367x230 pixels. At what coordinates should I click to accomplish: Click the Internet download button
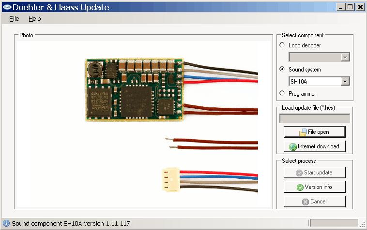coord(315,146)
